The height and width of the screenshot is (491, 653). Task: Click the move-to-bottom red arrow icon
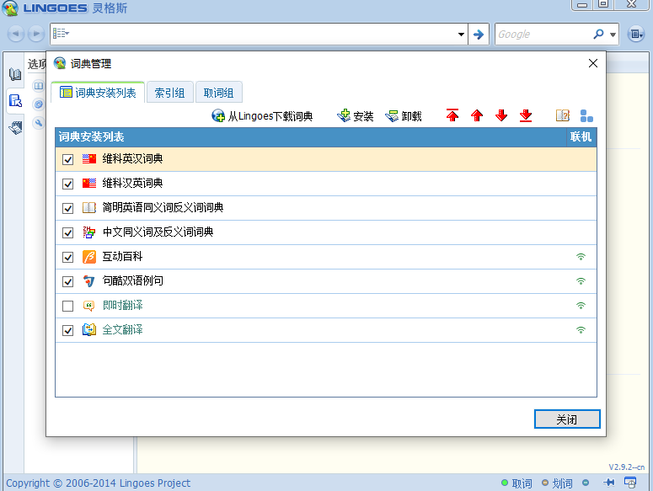[526, 115]
